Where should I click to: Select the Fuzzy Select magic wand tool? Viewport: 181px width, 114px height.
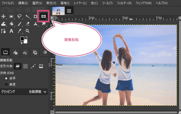point(27,17)
